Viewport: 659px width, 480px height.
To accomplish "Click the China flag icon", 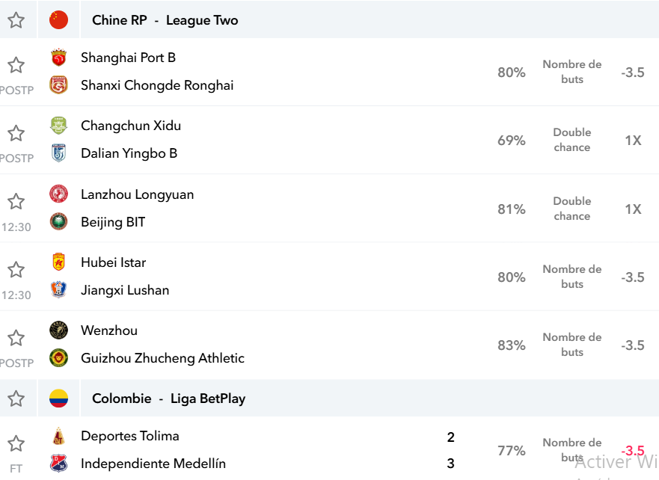I will pyautogui.click(x=58, y=19).
